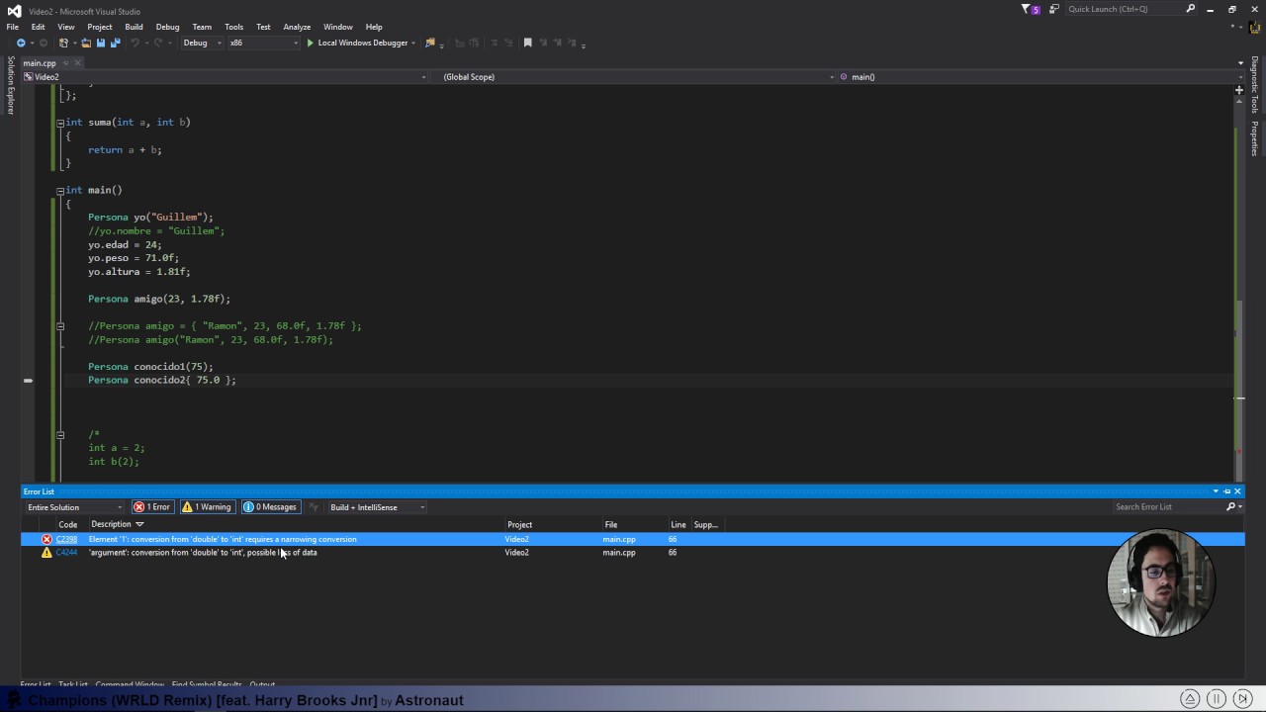Open the Solution Explorer side tab
The width and height of the screenshot is (1266, 712).
click(11, 85)
